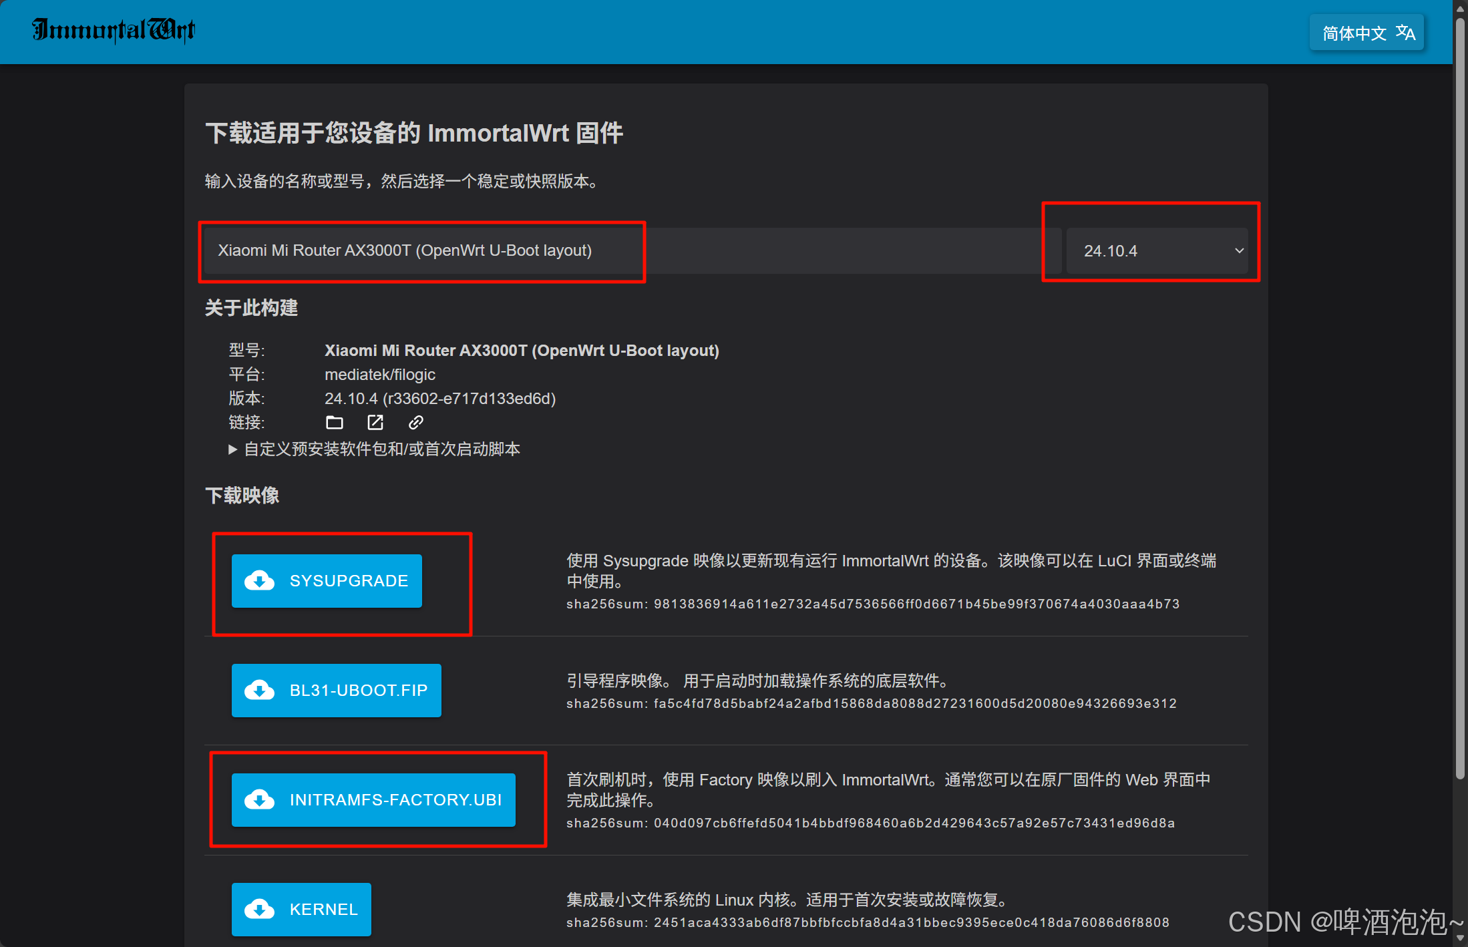The width and height of the screenshot is (1468, 947).
Task: Download the KERNEL image
Action: (323, 909)
